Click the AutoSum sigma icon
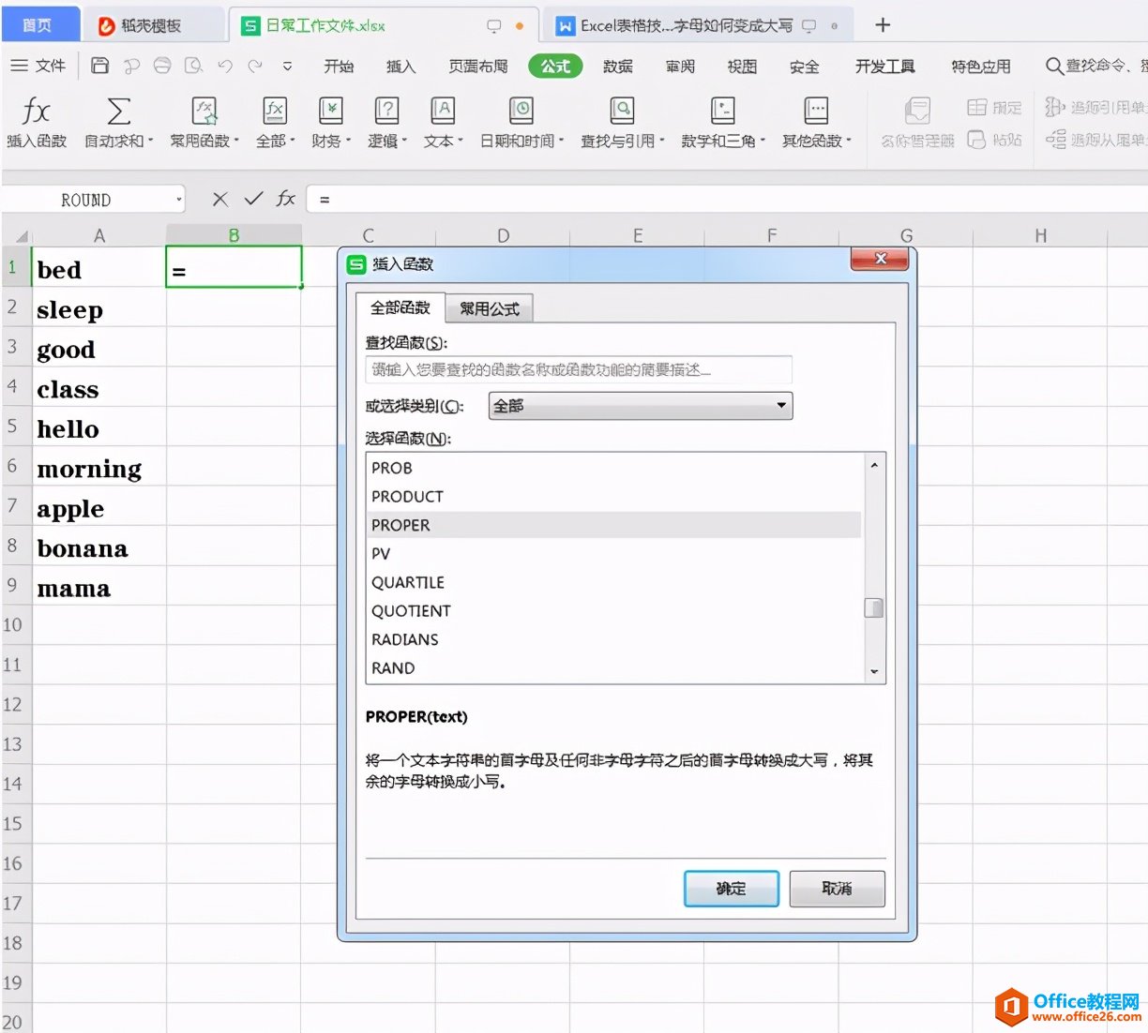 (x=118, y=112)
